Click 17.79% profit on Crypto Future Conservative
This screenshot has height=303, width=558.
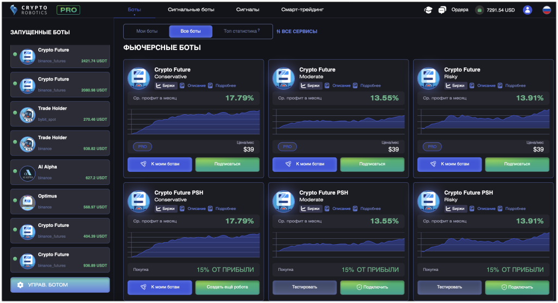[240, 98]
